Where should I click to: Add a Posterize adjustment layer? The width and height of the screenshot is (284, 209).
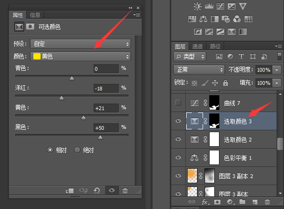pyautogui.click(x=209, y=31)
